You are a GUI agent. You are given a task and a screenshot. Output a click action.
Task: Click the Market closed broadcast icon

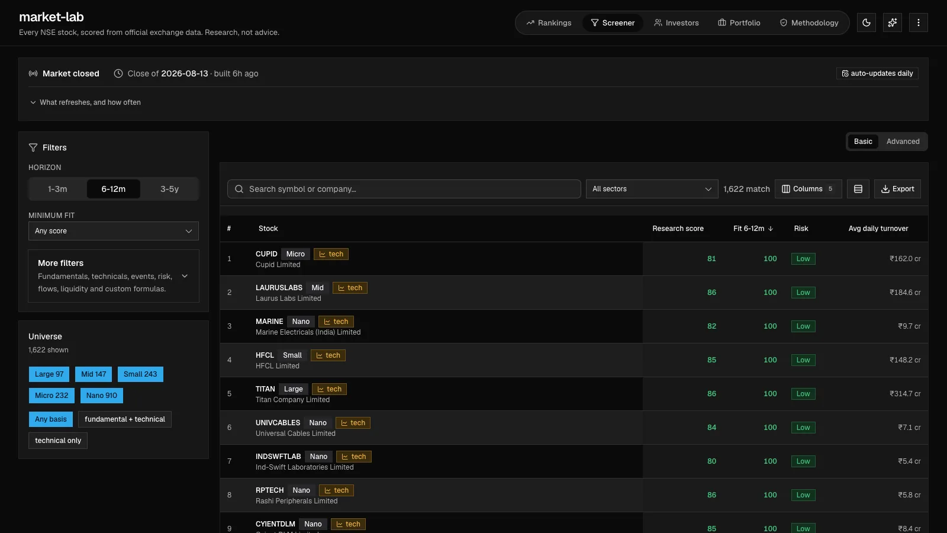point(33,73)
